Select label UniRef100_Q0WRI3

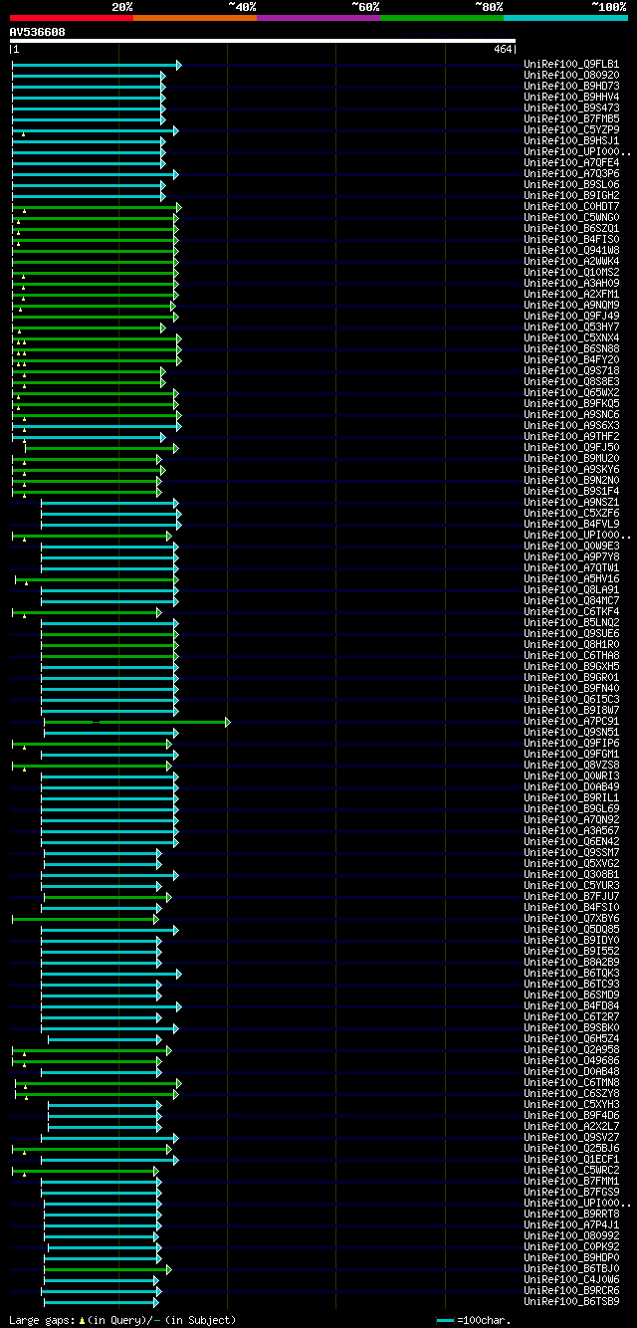(572, 775)
